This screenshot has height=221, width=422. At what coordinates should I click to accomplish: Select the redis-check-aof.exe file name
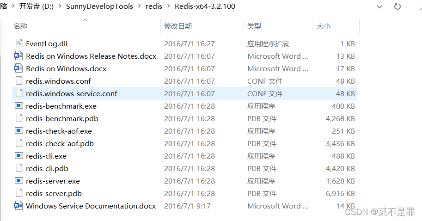tap(59, 131)
